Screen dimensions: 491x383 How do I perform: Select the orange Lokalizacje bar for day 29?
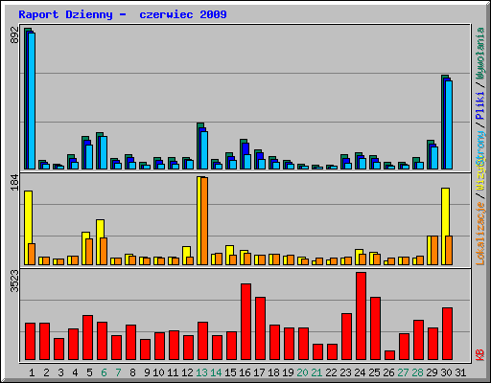(434, 250)
